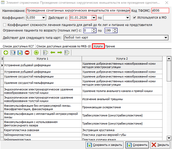172x149 pixels.
Task: Click the red delete record icon
Action: tap(27, 53)
